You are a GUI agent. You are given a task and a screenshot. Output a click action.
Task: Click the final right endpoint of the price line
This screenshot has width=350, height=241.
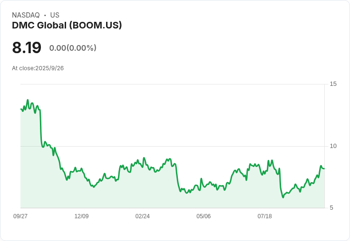click(324, 168)
